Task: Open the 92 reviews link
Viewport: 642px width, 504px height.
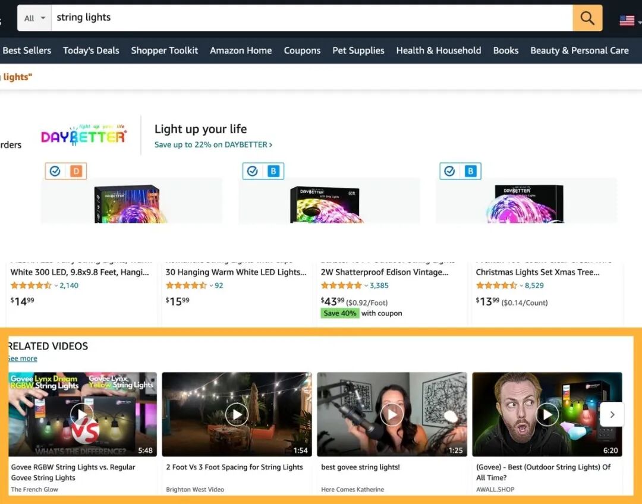Action: [219, 285]
